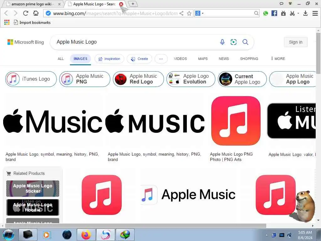
Task: Click the Sign in button
Action: click(x=296, y=42)
